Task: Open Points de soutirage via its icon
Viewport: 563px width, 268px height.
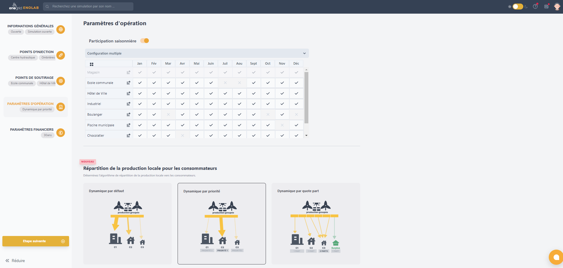Action: click(60, 81)
